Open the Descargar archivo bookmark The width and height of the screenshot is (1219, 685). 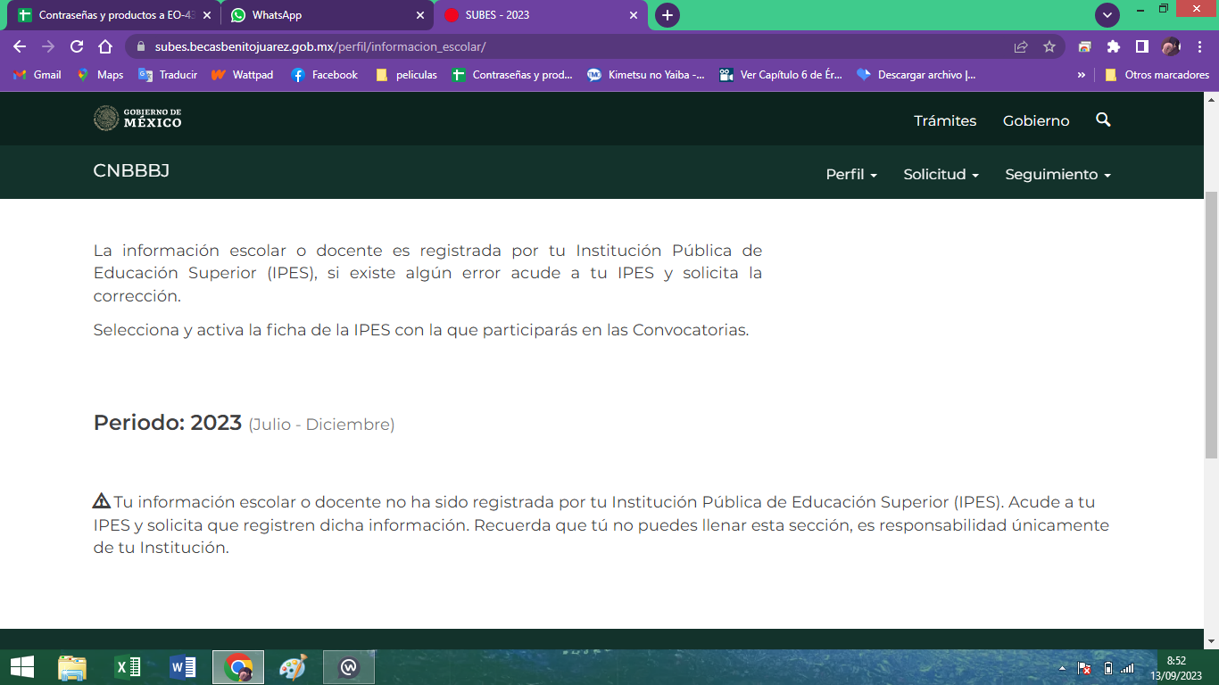[x=916, y=75]
